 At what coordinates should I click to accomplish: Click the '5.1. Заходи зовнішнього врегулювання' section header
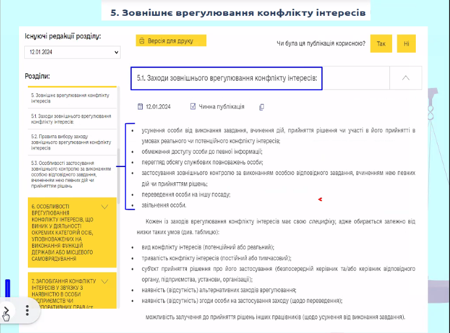coord(226,78)
